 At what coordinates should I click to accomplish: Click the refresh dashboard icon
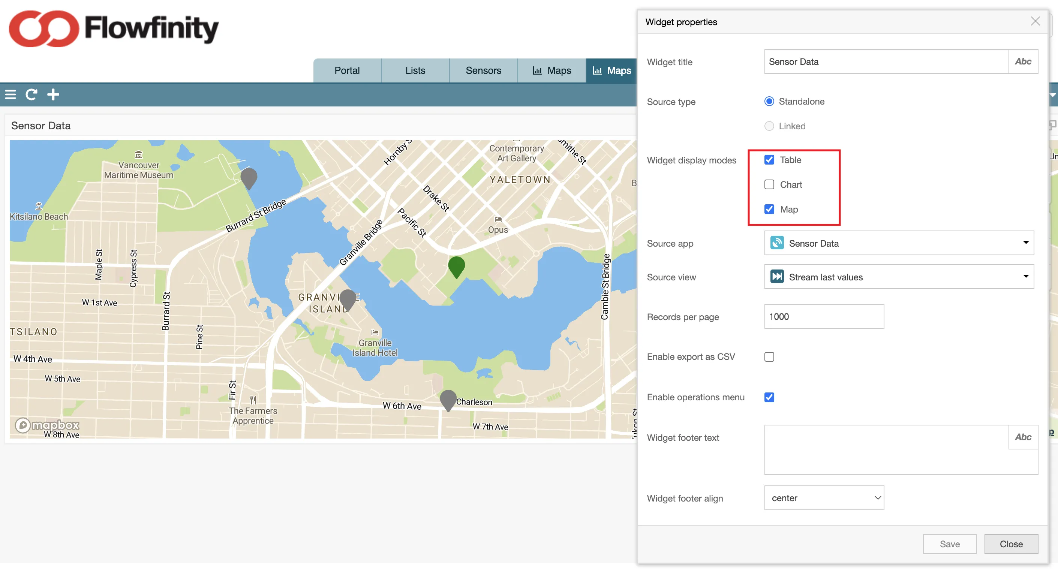31,94
